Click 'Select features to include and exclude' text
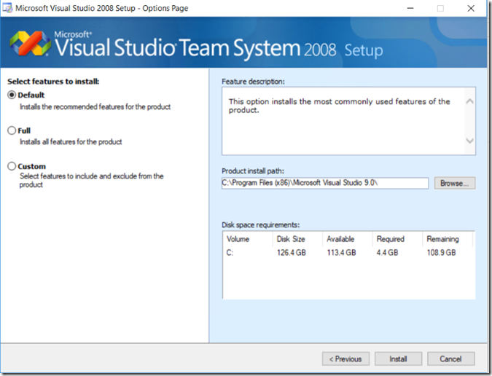Image resolution: width=492 pixels, height=376 pixels. [x=92, y=180]
